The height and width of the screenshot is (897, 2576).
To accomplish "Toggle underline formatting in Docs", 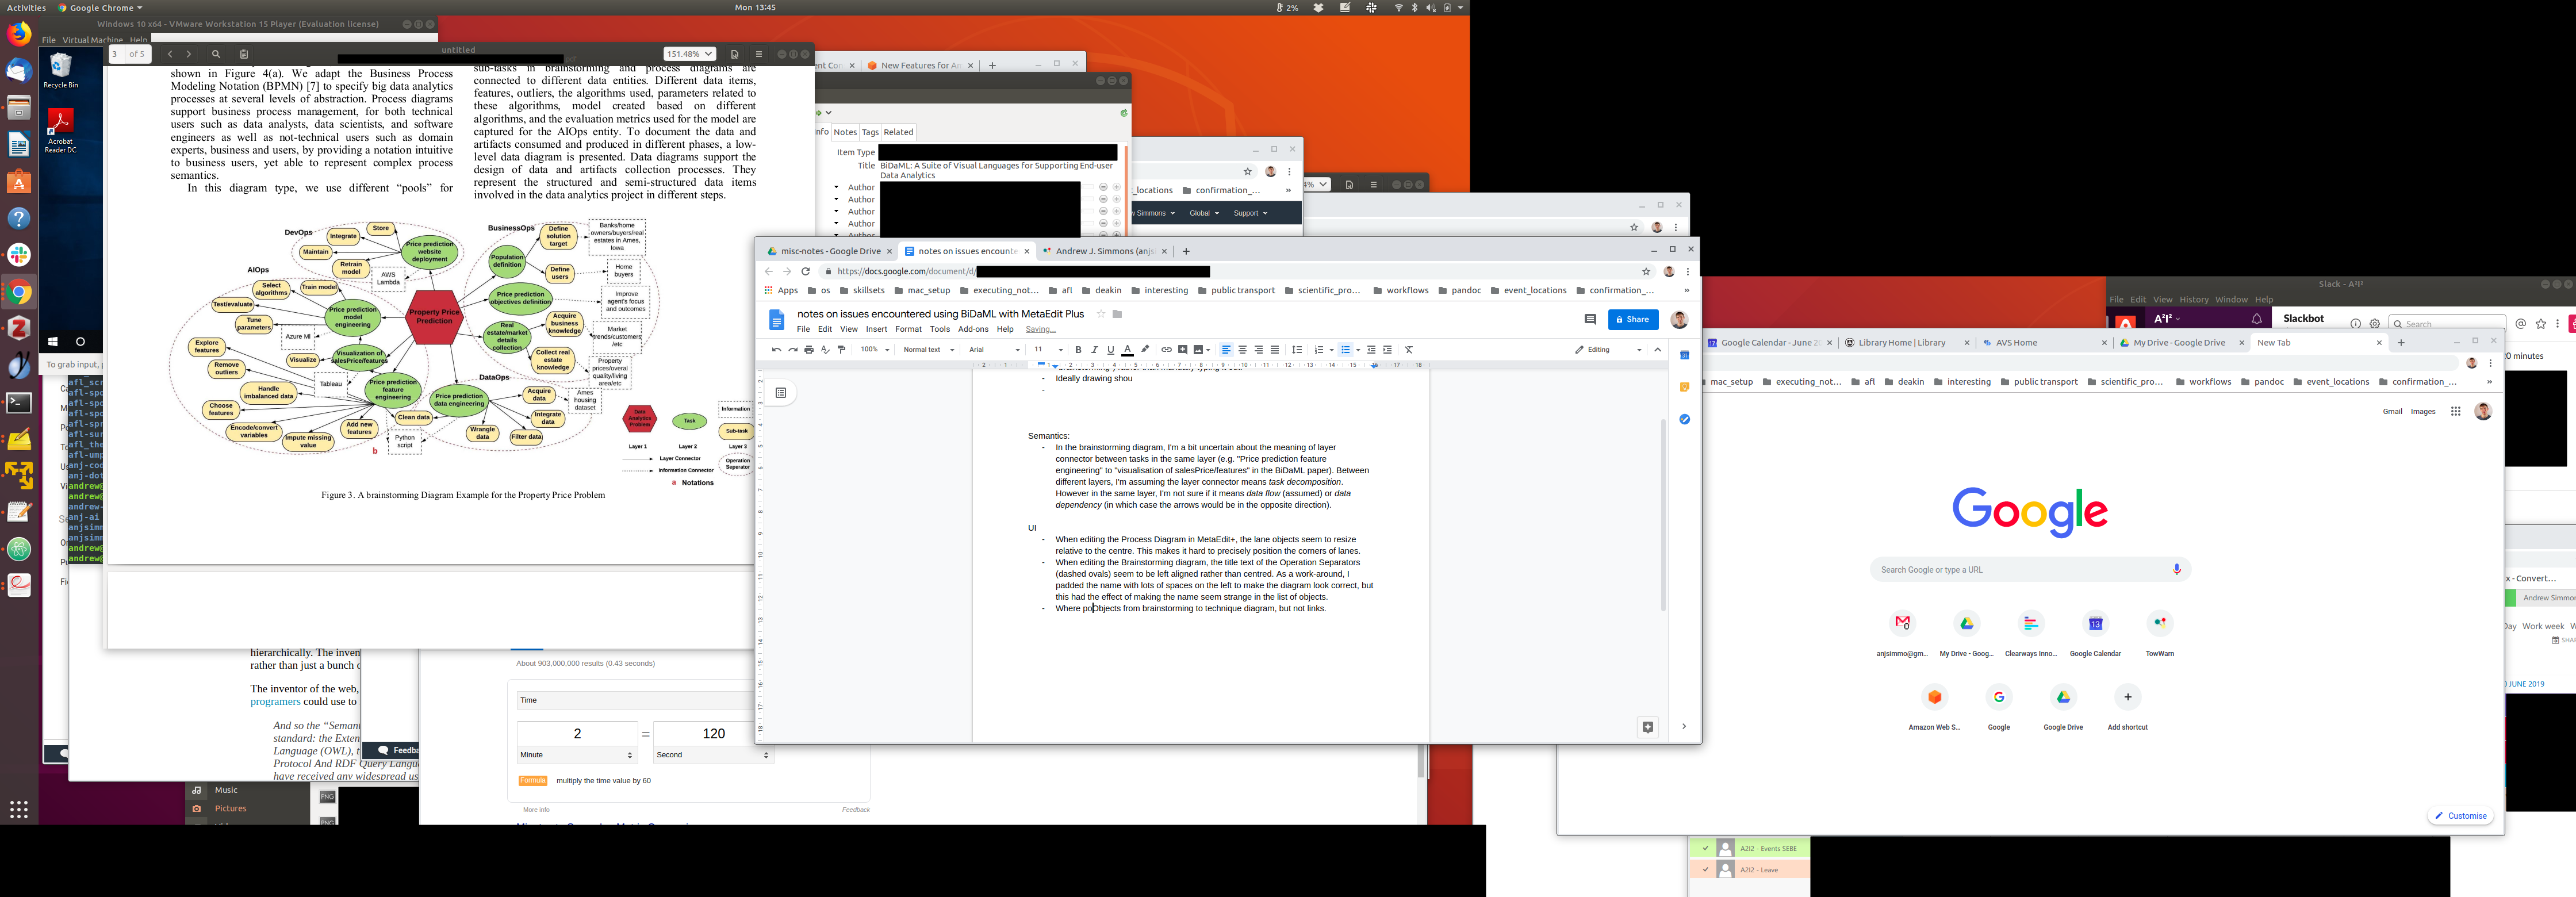I will [x=1110, y=350].
